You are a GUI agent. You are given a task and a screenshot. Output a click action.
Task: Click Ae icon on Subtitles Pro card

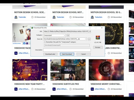pyautogui.click(x=54, y=89)
